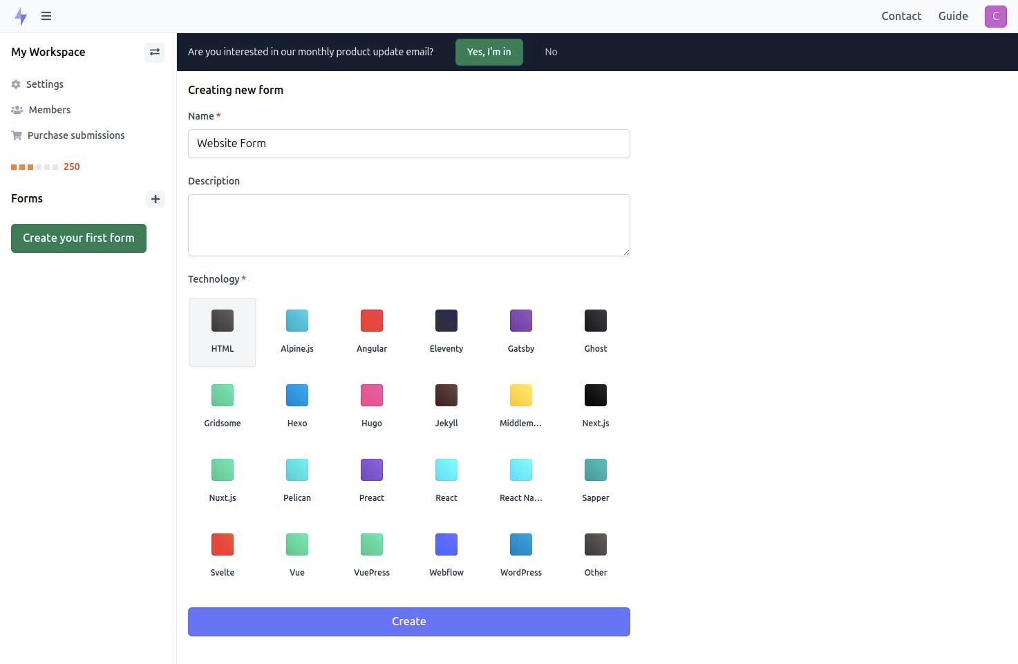Click Create your first form
Viewport: 1018px width, 664px height.
click(x=78, y=238)
